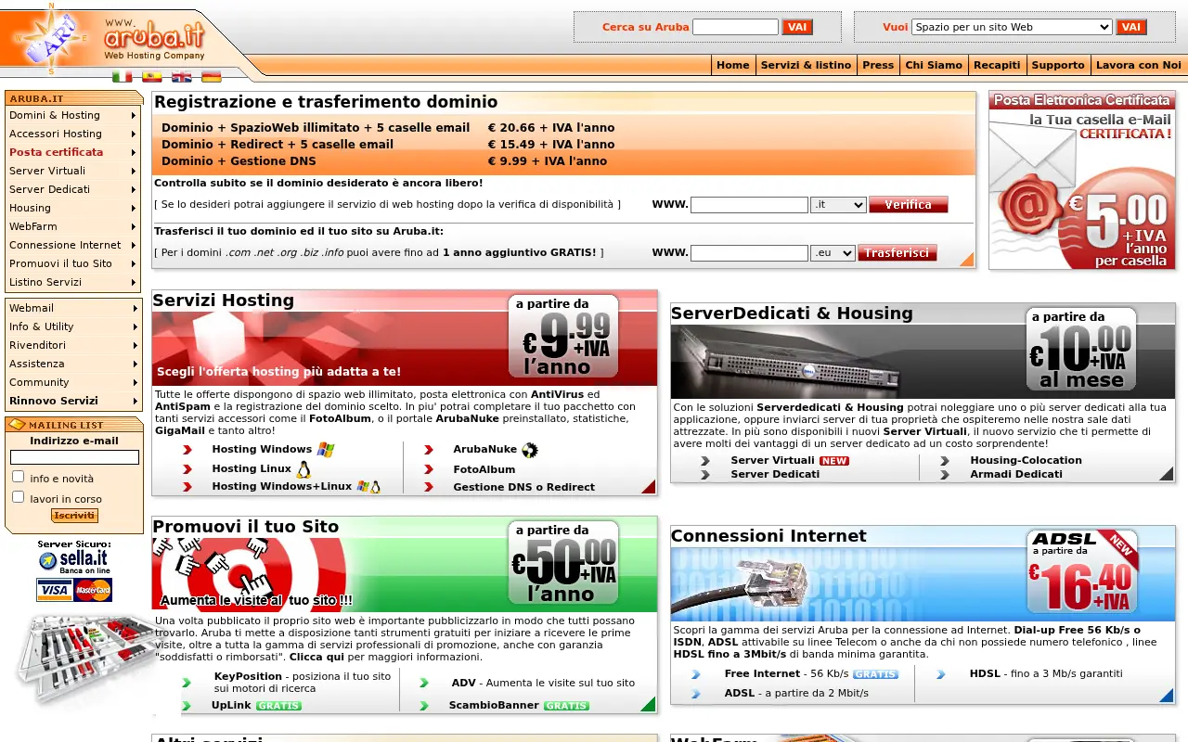1188x742 pixels.
Task: Click the Trasferisci button
Action: coord(897,252)
